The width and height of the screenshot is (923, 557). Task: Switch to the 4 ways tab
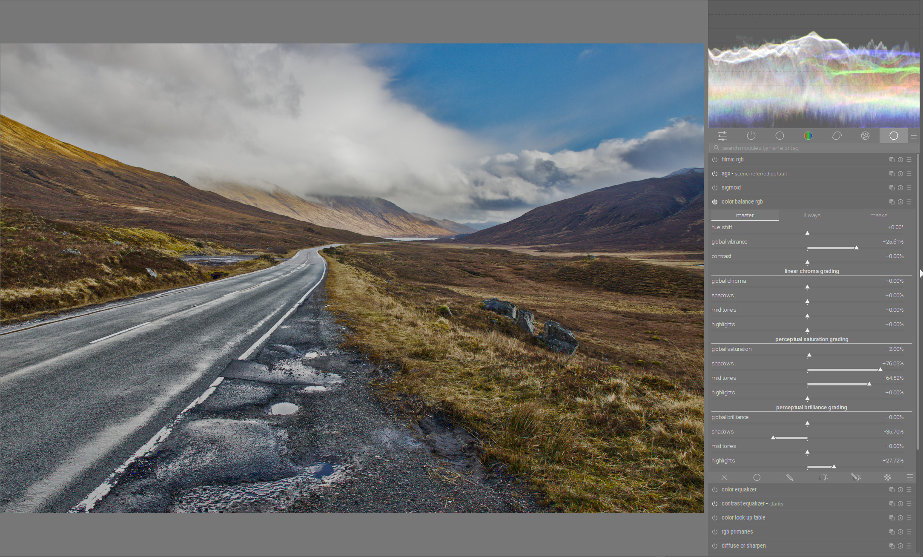pyautogui.click(x=812, y=215)
